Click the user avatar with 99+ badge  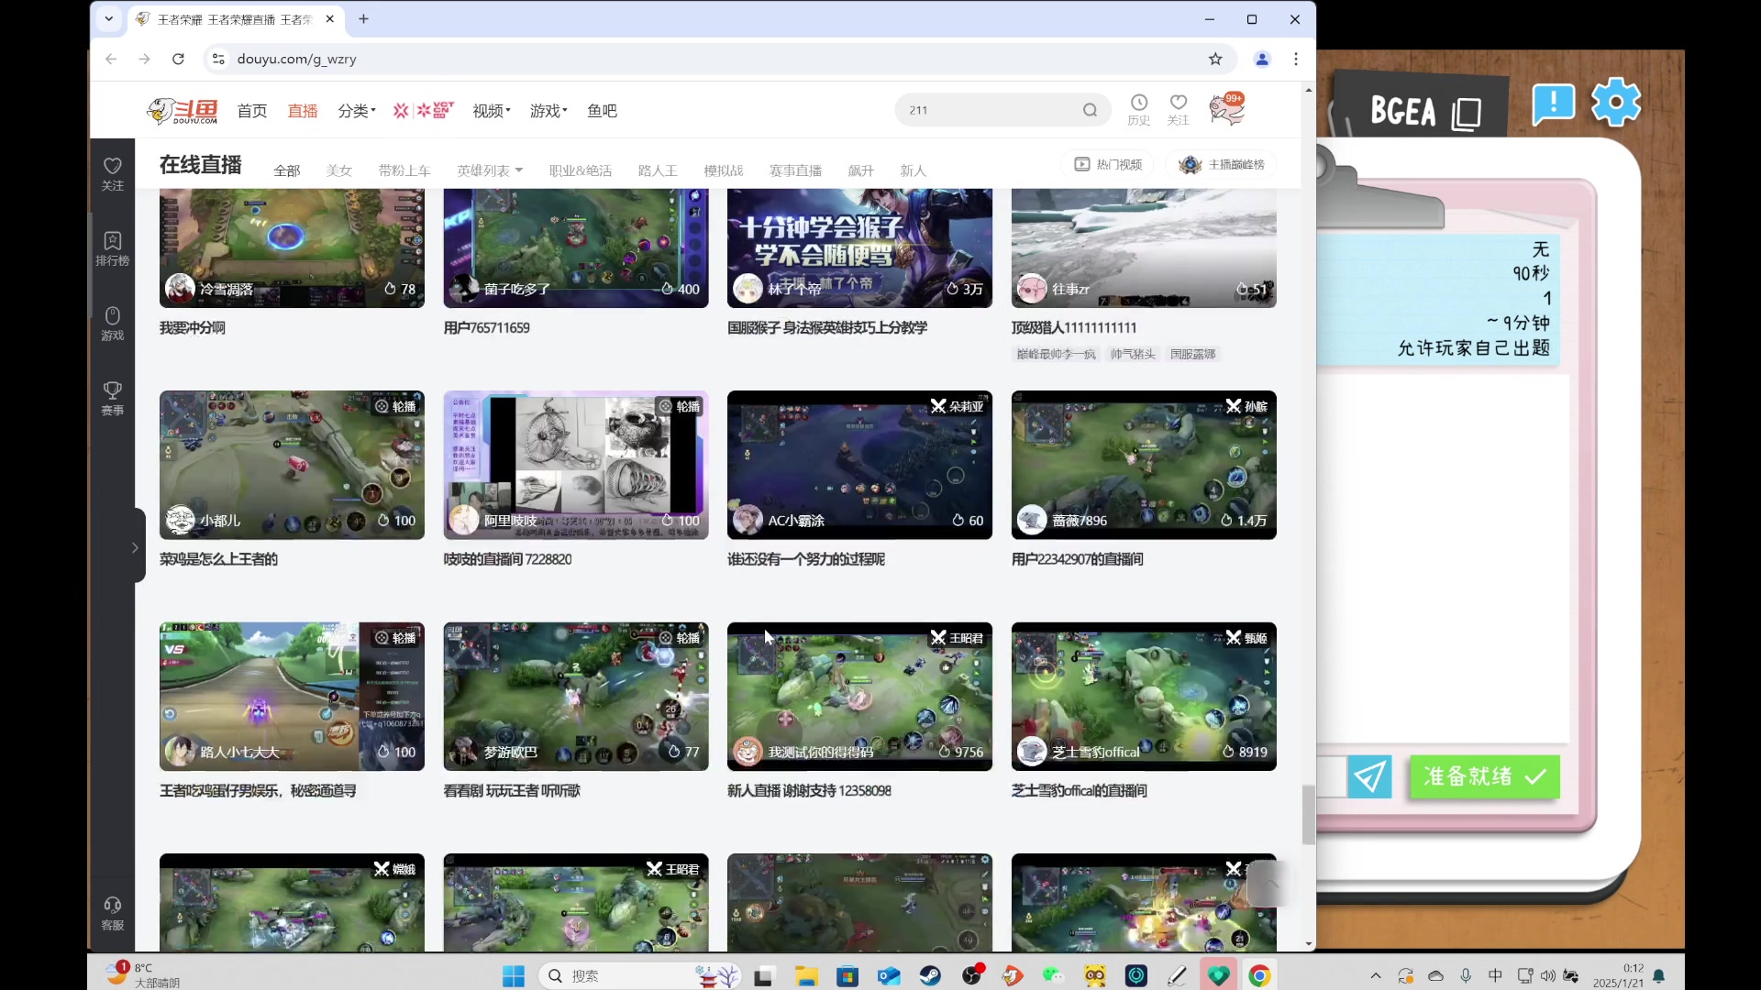pyautogui.click(x=1226, y=109)
